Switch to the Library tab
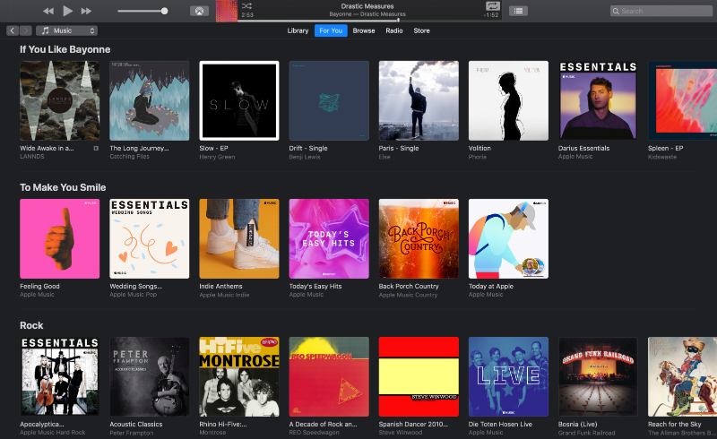717x439 pixels. (x=298, y=30)
